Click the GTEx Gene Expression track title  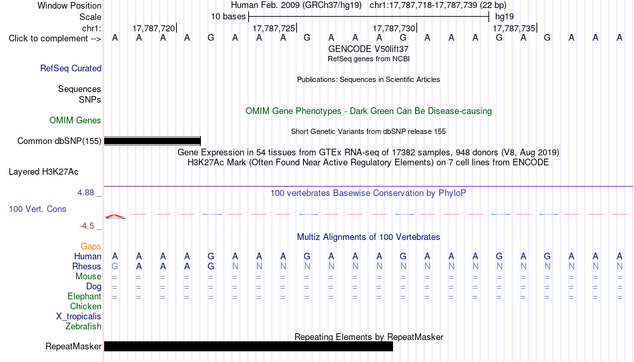point(368,152)
